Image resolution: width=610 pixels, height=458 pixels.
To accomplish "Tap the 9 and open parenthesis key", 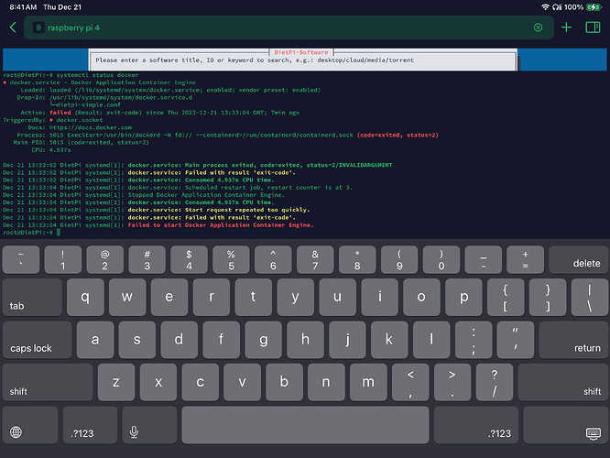I will (399, 260).
